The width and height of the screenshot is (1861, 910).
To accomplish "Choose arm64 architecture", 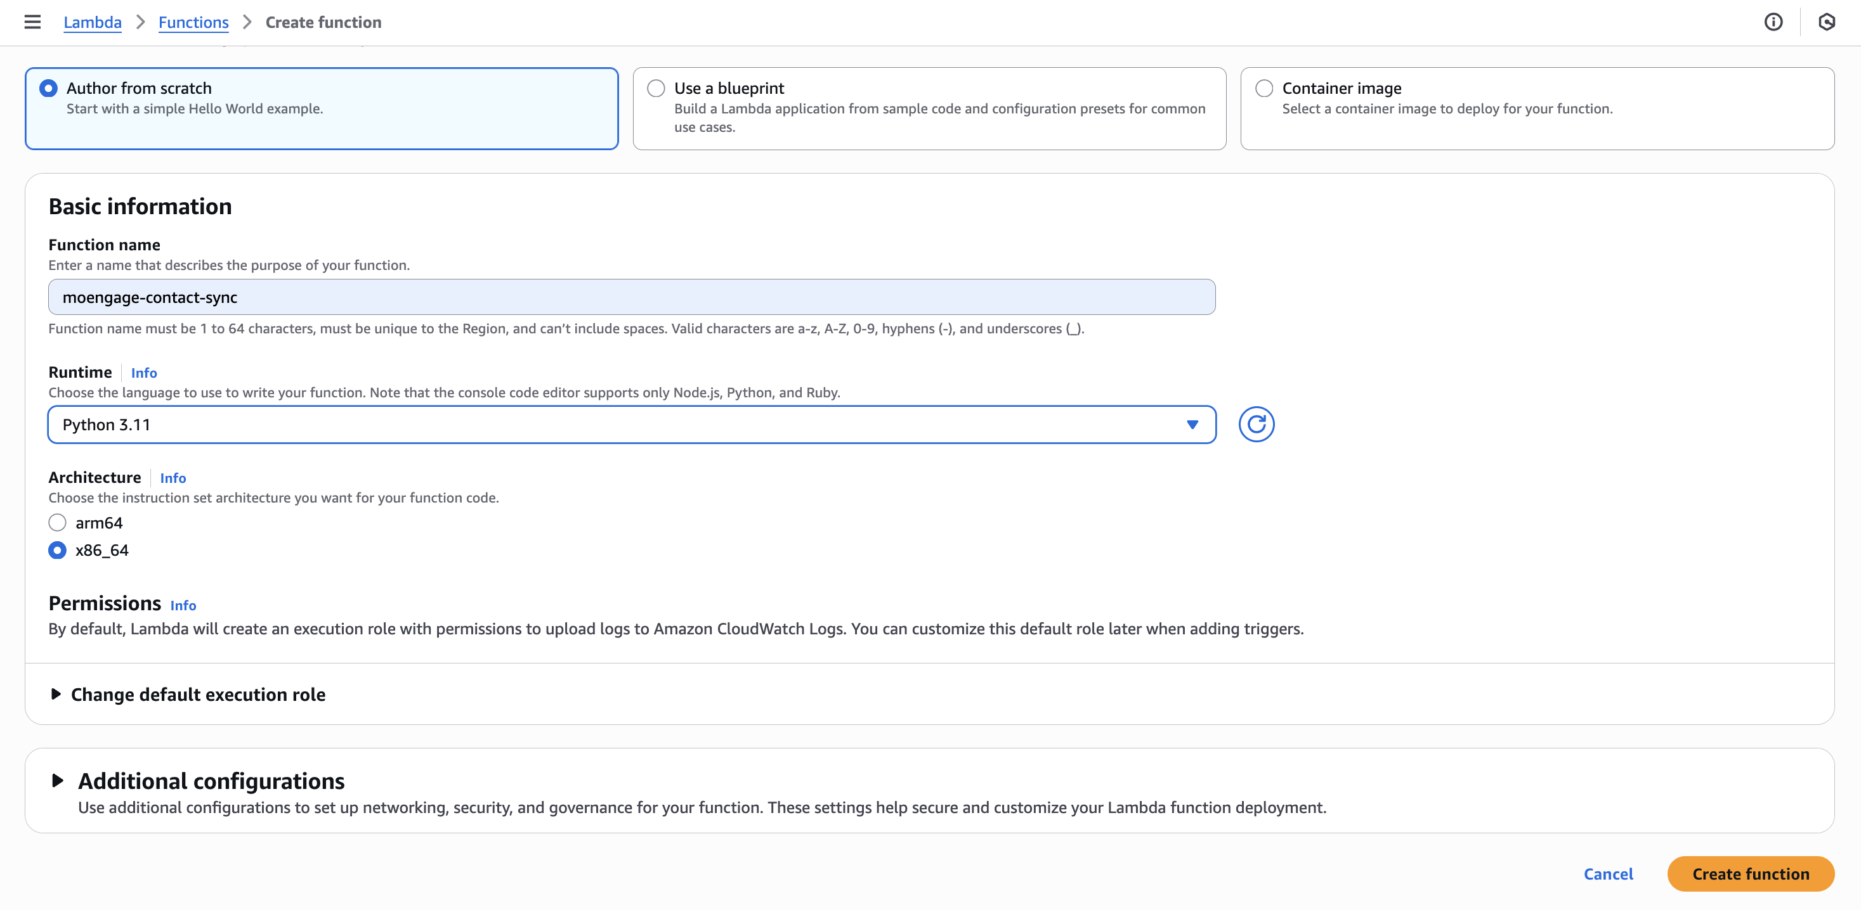I will coord(57,522).
